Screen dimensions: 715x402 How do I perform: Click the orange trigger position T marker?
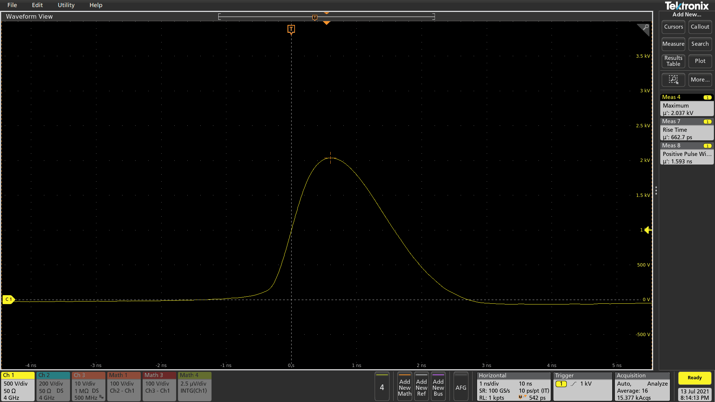291,29
